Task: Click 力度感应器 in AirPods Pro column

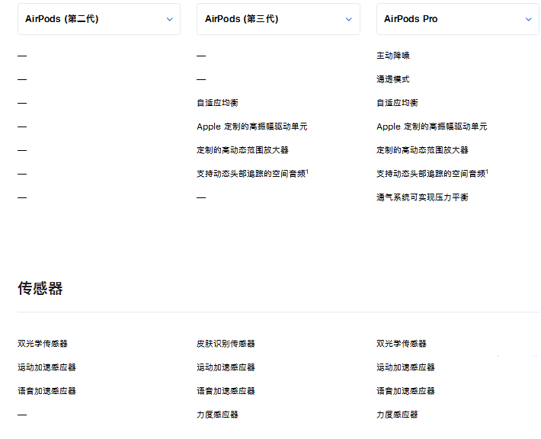Action: pyautogui.click(x=397, y=415)
